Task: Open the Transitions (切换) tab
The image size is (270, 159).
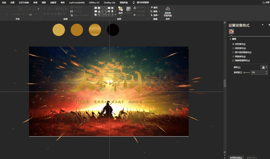Action: [x=4, y=2]
